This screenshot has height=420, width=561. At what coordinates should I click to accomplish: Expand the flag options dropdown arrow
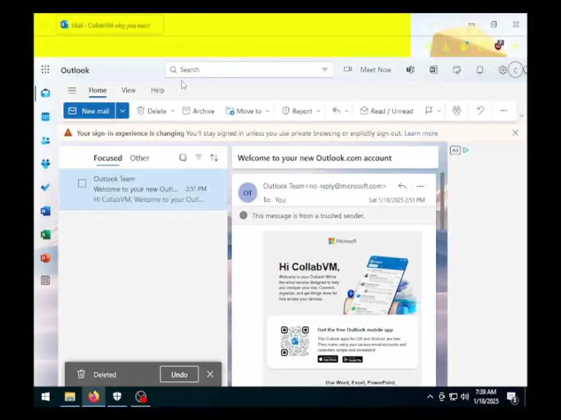[x=439, y=111]
